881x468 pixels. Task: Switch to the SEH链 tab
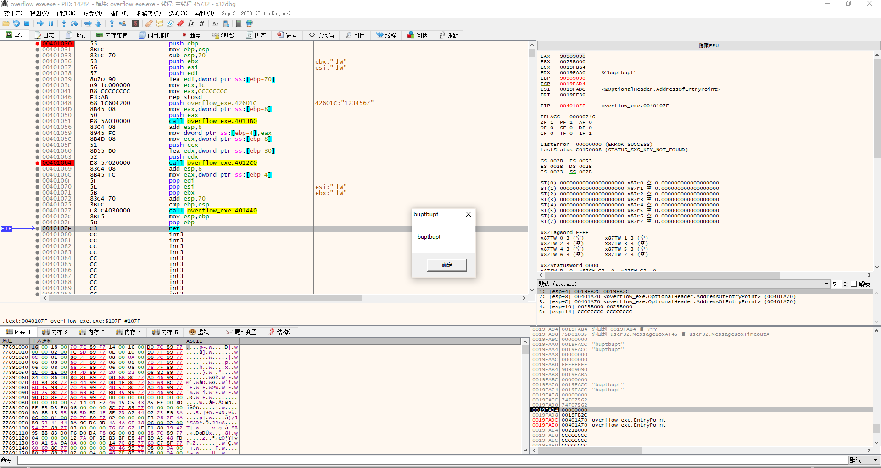coord(224,35)
